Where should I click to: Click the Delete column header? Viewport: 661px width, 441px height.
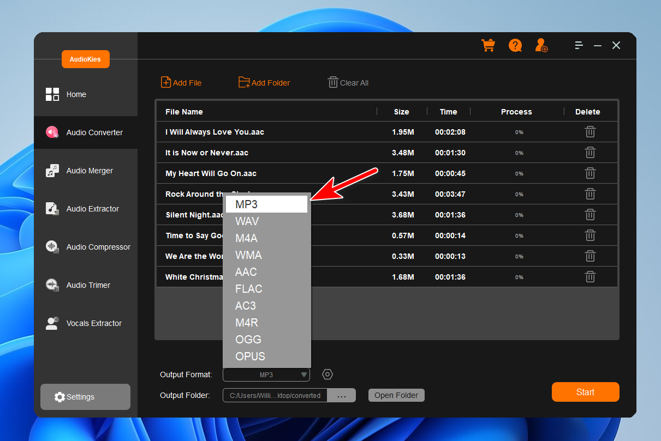tap(587, 112)
